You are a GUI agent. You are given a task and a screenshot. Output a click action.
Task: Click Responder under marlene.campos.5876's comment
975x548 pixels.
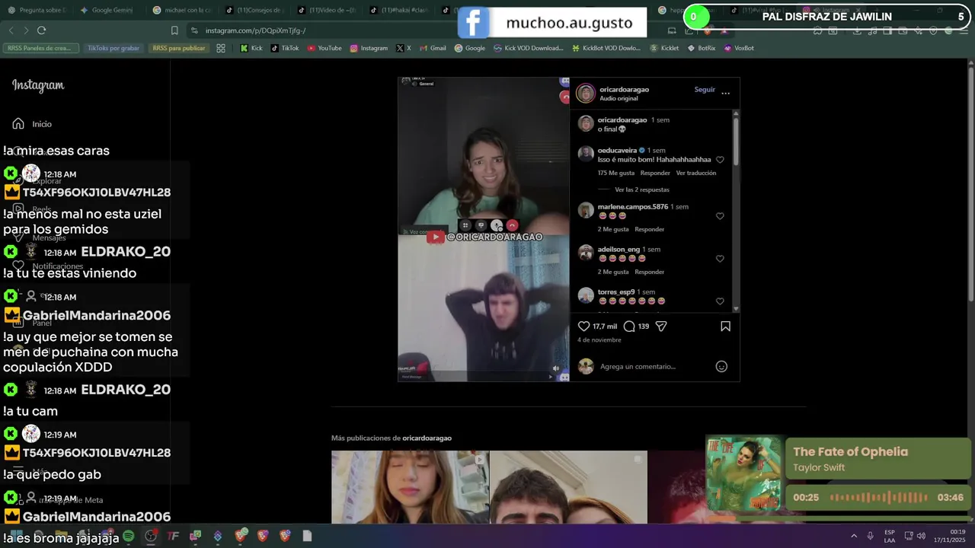click(x=649, y=229)
